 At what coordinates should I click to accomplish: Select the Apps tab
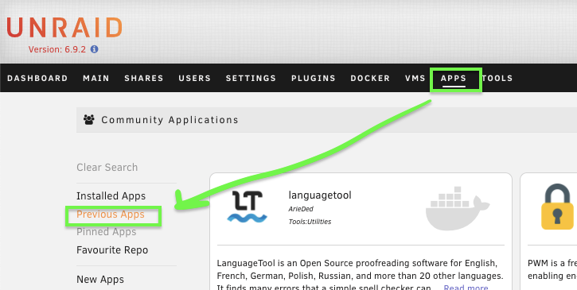(454, 79)
